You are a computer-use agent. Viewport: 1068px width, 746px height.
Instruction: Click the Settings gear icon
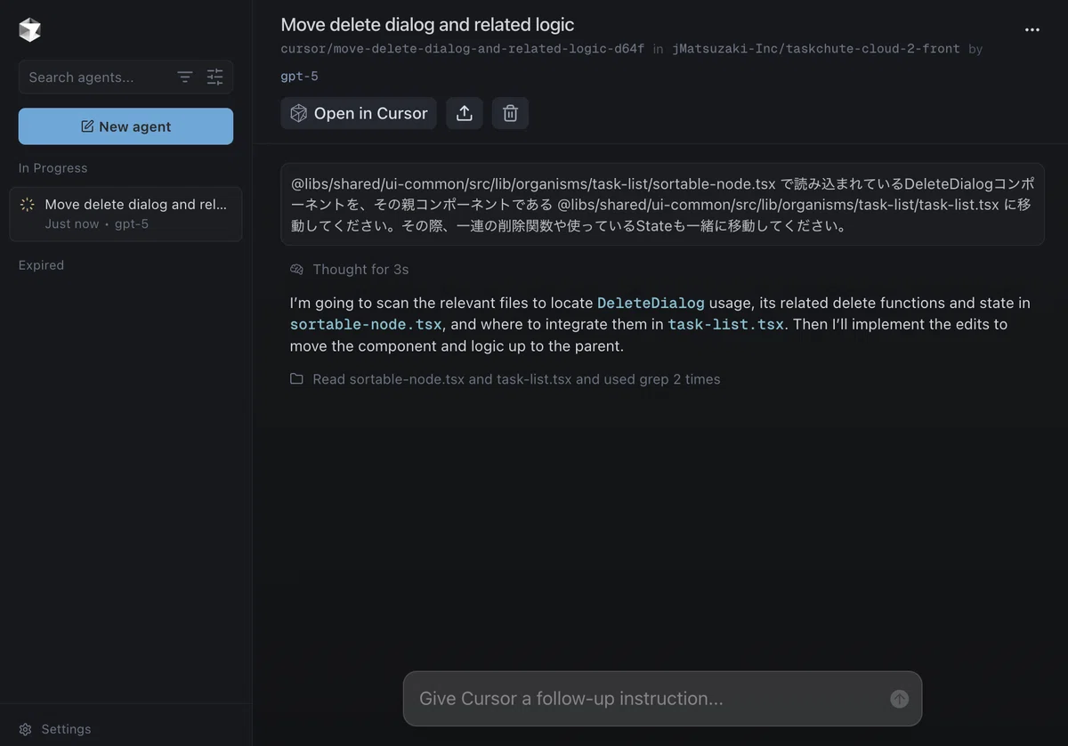coord(26,729)
